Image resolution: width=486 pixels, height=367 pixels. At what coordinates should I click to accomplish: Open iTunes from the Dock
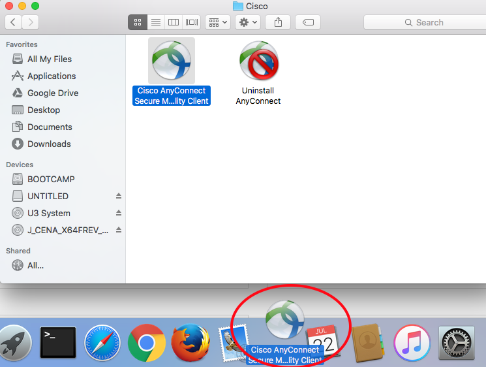coord(412,343)
